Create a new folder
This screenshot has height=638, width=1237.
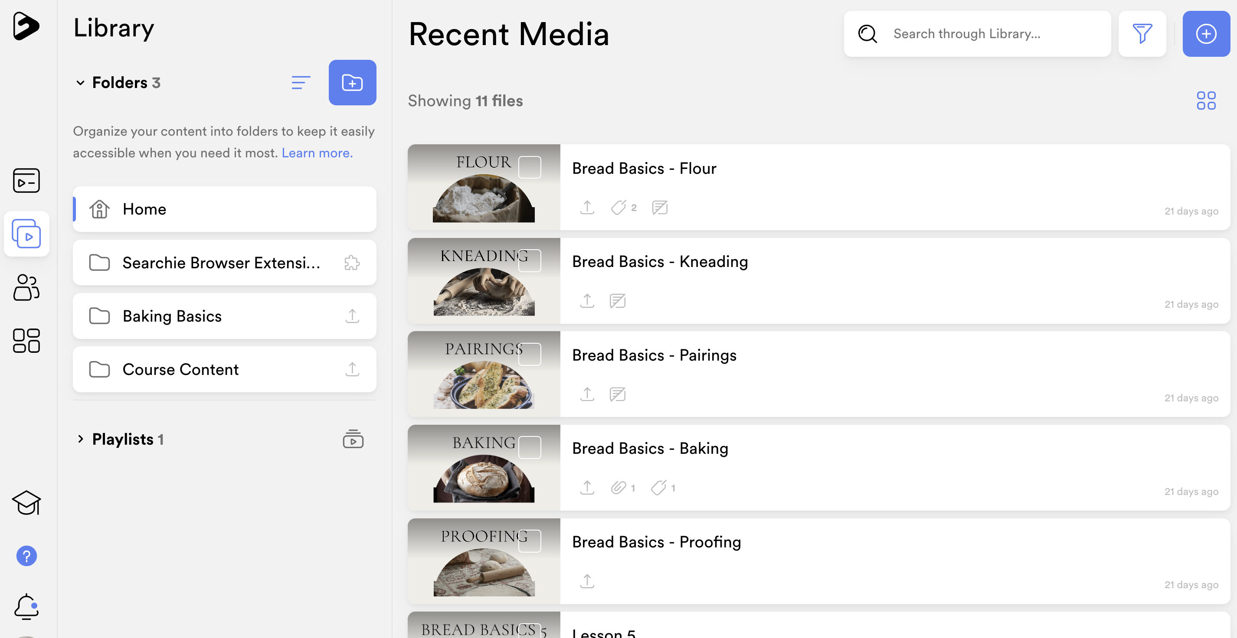click(x=353, y=82)
